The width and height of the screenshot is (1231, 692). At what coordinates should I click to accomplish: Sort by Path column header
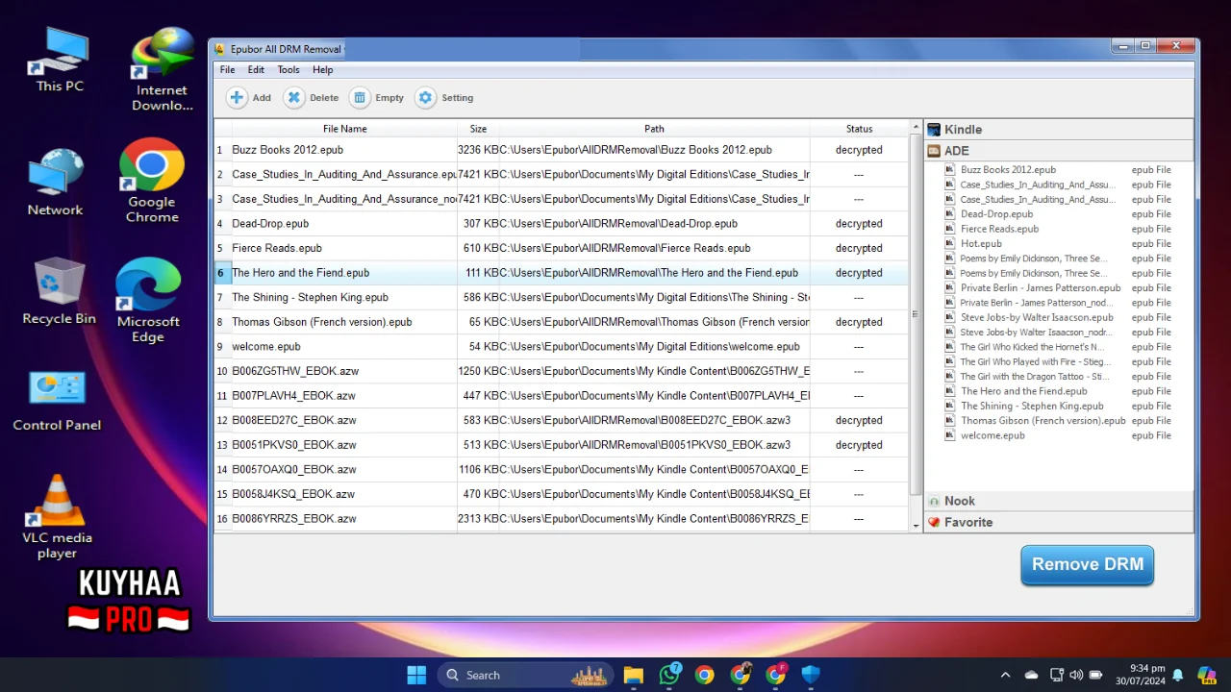654,129
